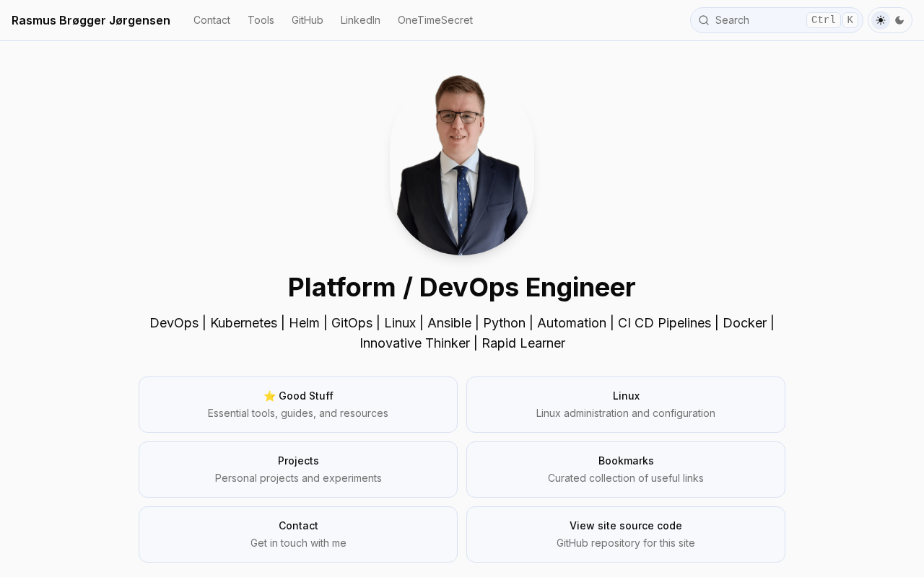This screenshot has width=924, height=577.
Task: Open OneTimeSecret in the top navigation
Action: tap(435, 20)
